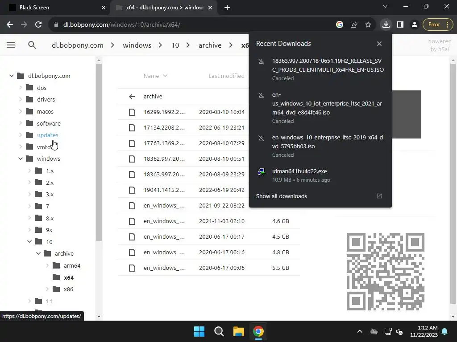The width and height of the screenshot is (457, 342).
Task: Open the updates folder in tree
Action: click(x=47, y=135)
